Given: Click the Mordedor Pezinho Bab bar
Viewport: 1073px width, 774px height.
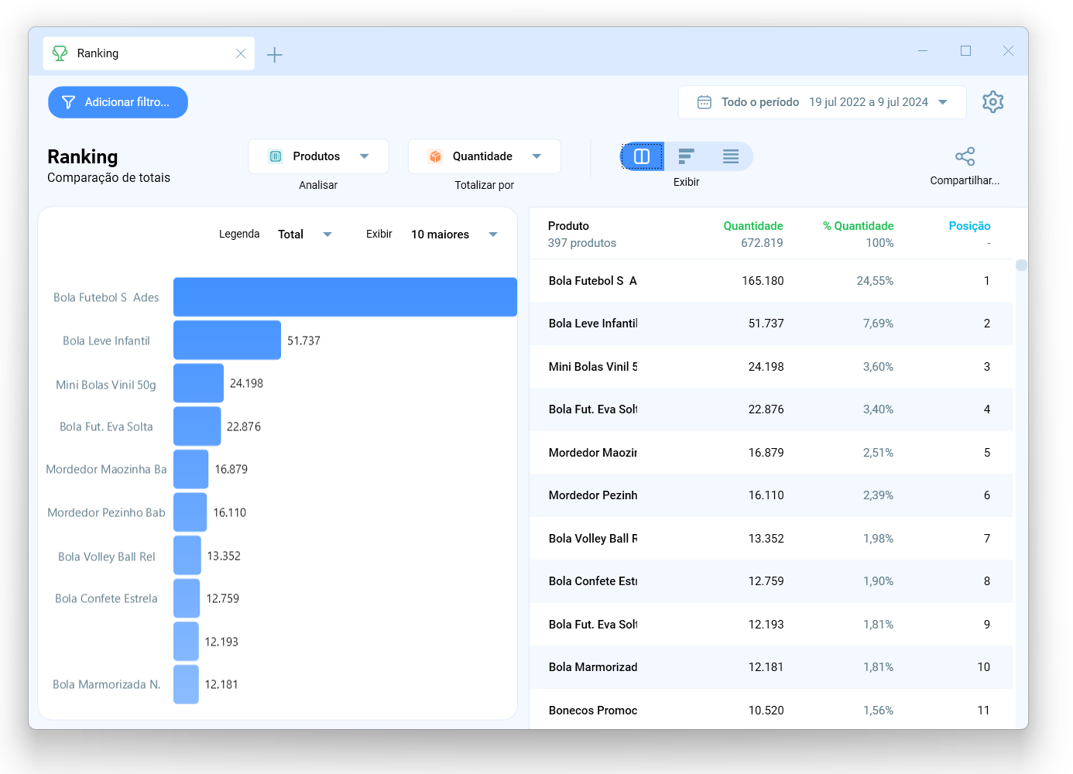Looking at the screenshot, I should [190, 512].
